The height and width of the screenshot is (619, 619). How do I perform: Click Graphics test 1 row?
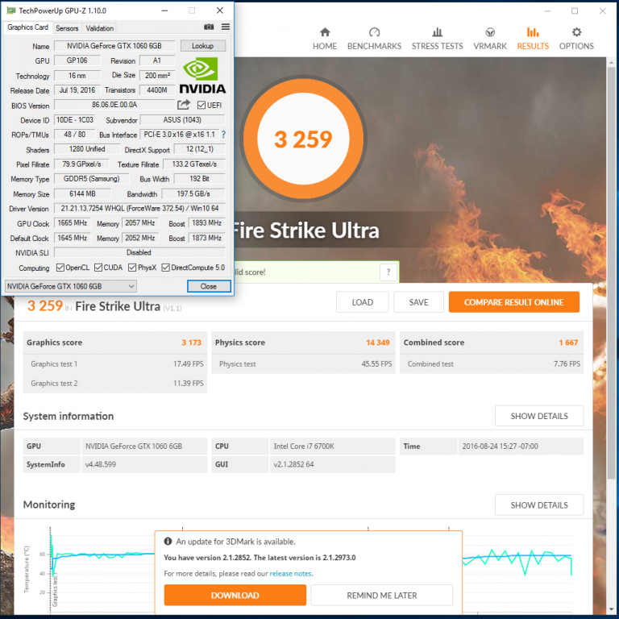115,364
